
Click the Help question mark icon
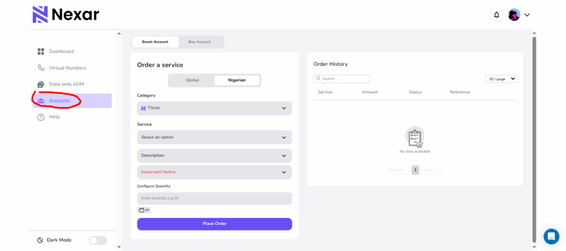coord(40,117)
